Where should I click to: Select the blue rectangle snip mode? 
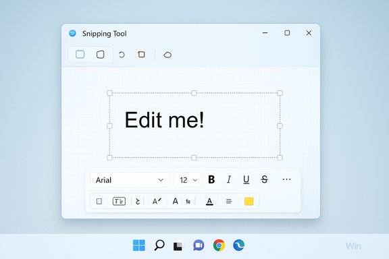pyautogui.click(x=80, y=54)
